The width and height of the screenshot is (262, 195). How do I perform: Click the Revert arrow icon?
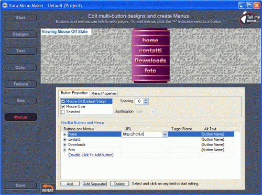coord(48,188)
